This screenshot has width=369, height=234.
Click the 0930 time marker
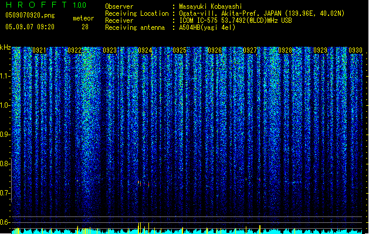pyautogui.click(x=356, y=50)
